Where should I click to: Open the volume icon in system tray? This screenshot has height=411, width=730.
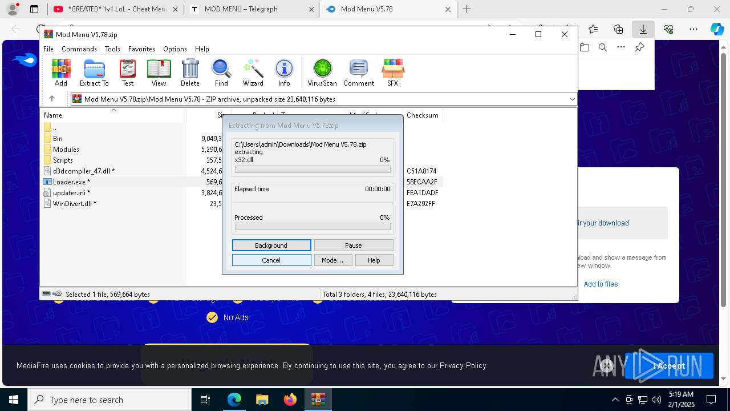tap(656, 400)
